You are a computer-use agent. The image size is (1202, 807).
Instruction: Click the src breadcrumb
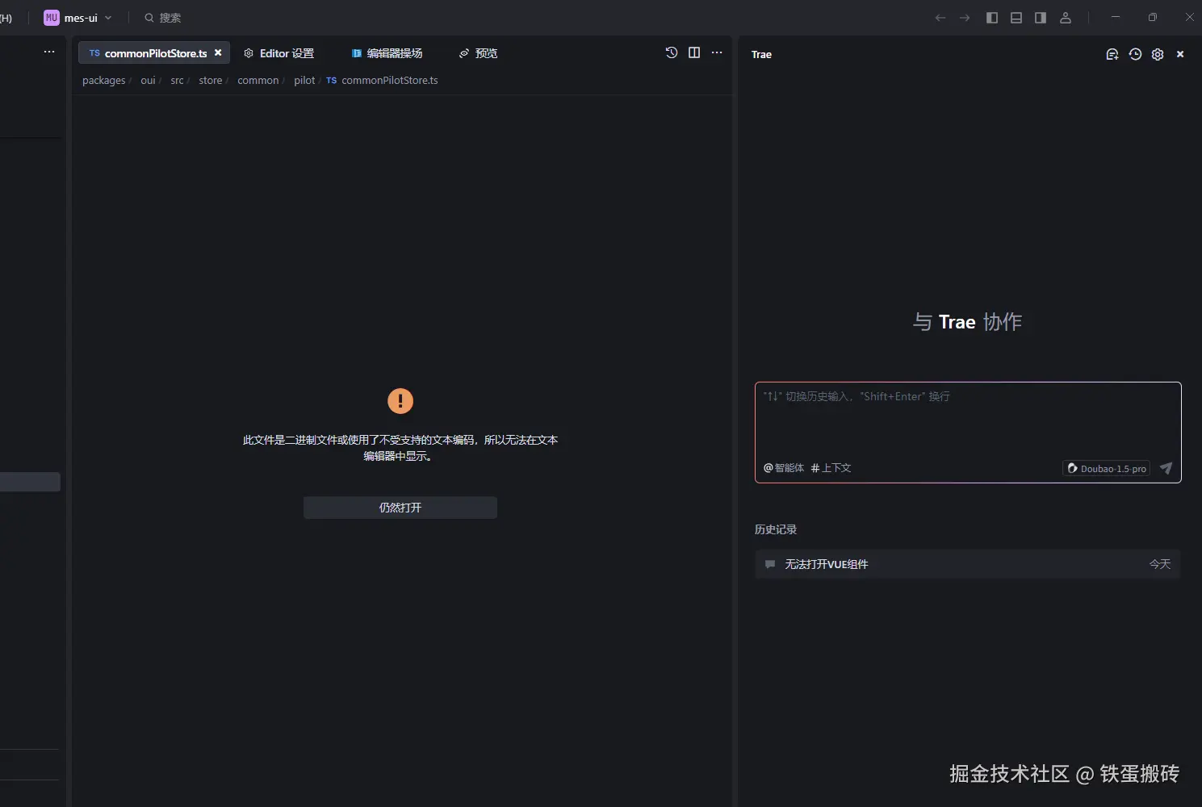coord(177,81)
